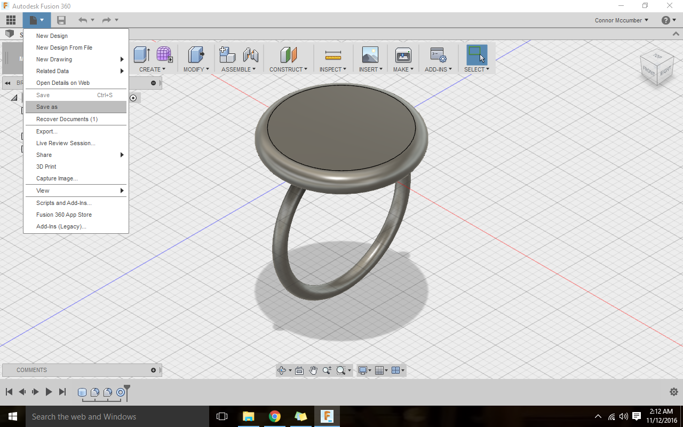Click the Zoom magnifier plus icon
The image size is (683, 427).
327,370
